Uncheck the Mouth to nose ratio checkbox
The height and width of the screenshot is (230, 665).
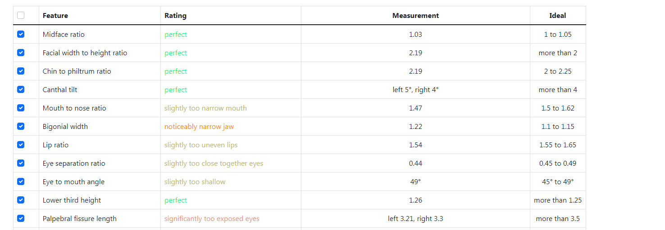pos(21,108)
